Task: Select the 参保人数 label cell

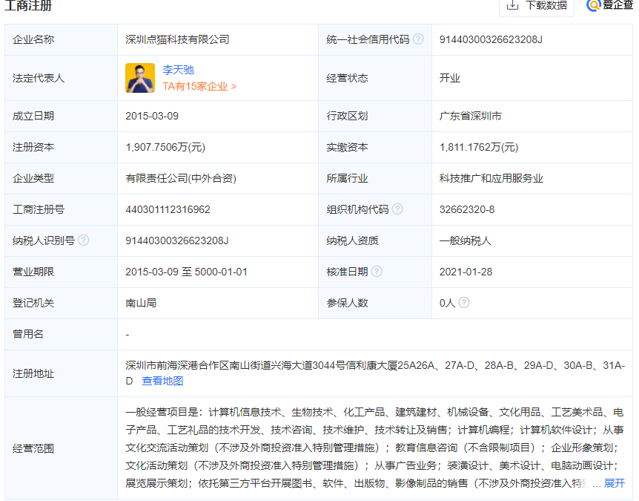Action: (x=375, y=303)
